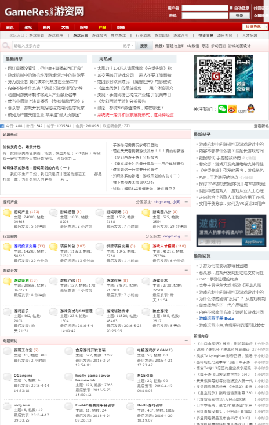Click the bubble icon for 游戏投资交易 forum
The height and width of the screenshot is (425, 269).
(x=7, y=247)
